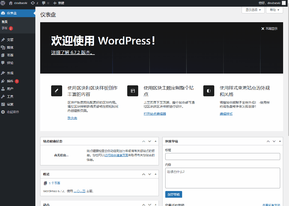Click the 保存草稿 button
Screen dimensions: 289x206
(174, 194)
